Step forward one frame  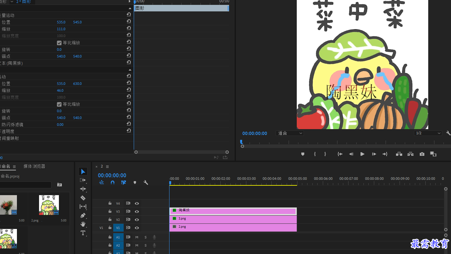pyautogui.click(x=374, y=154)
